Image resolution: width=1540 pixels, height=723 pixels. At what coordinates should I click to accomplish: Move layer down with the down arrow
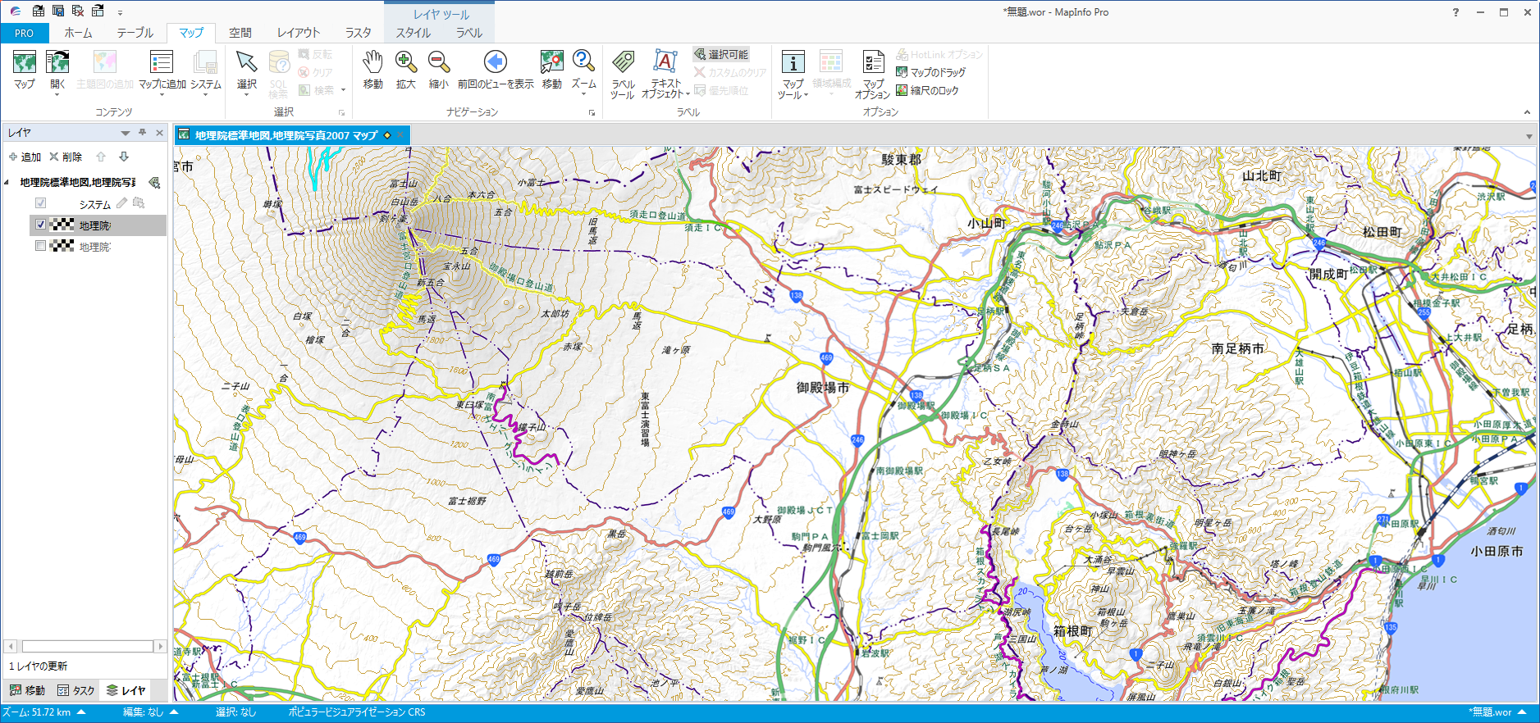tap(124, 157)
